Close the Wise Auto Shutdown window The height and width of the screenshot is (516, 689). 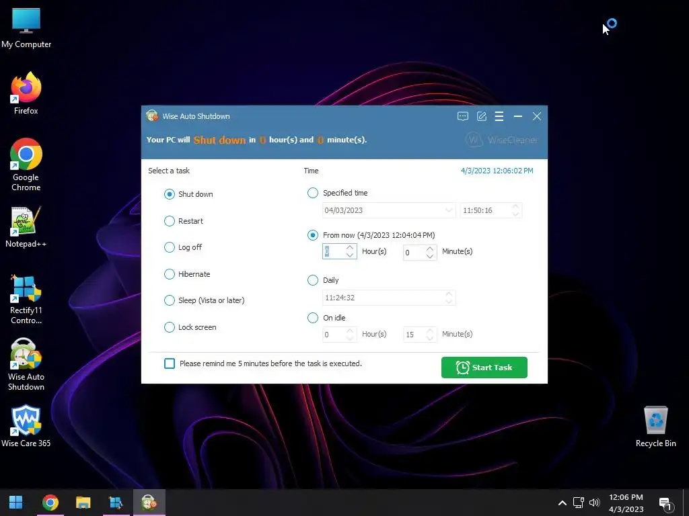point(536,116)
